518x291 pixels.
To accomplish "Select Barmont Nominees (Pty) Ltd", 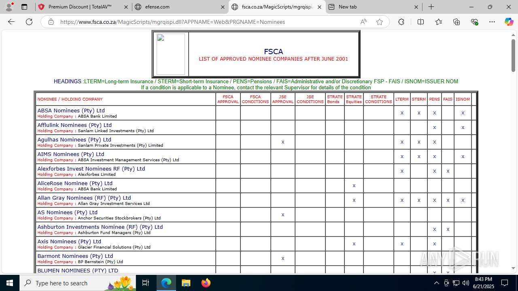I will 75,256.
